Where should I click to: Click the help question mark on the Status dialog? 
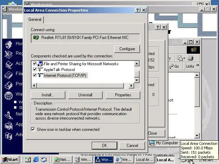pyautogui.click(x=158, y=27)
